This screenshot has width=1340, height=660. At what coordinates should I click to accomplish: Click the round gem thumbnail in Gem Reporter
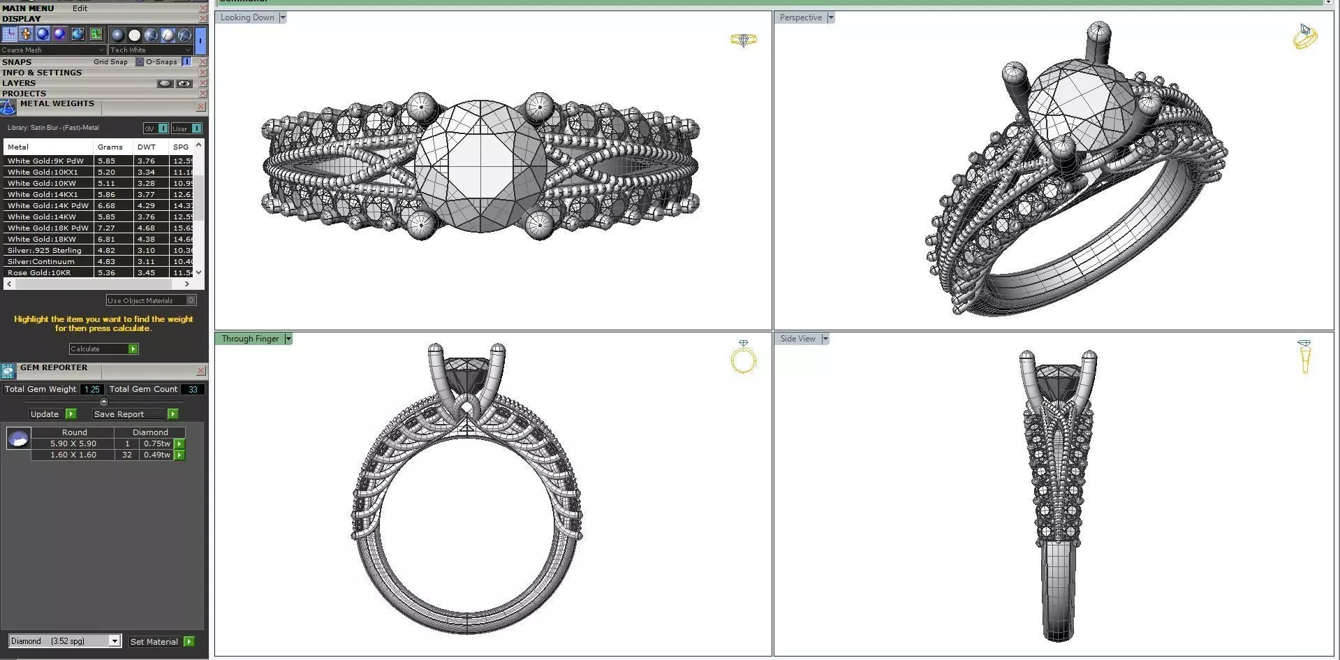point(18,439)
